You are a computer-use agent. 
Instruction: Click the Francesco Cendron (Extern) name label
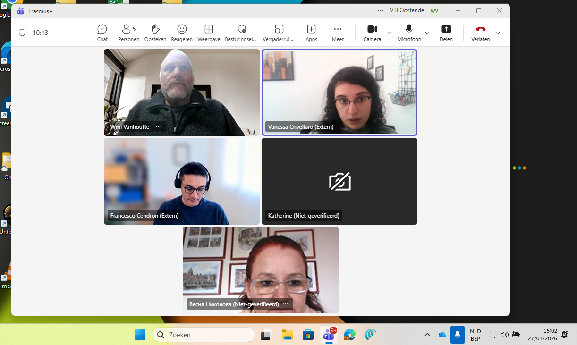[144, 216]
